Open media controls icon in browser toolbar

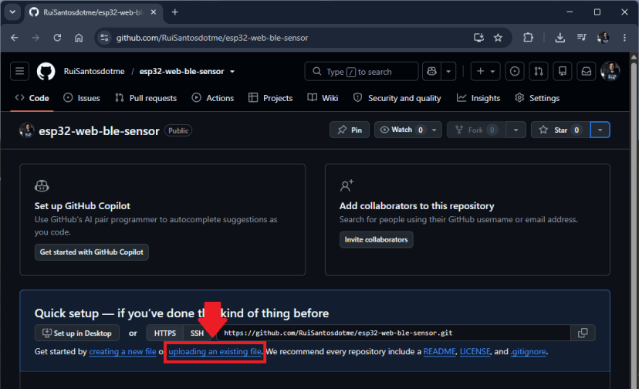pyautogui.click(x=582, y=38)
